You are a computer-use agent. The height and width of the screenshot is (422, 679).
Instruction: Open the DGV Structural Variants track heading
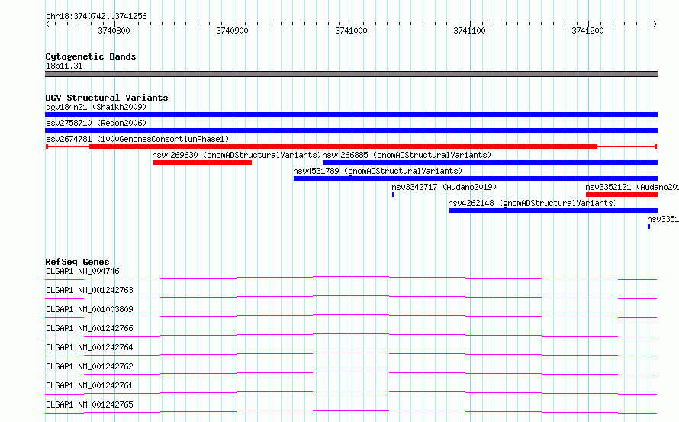pyautogui.click(x=107, y=98)
